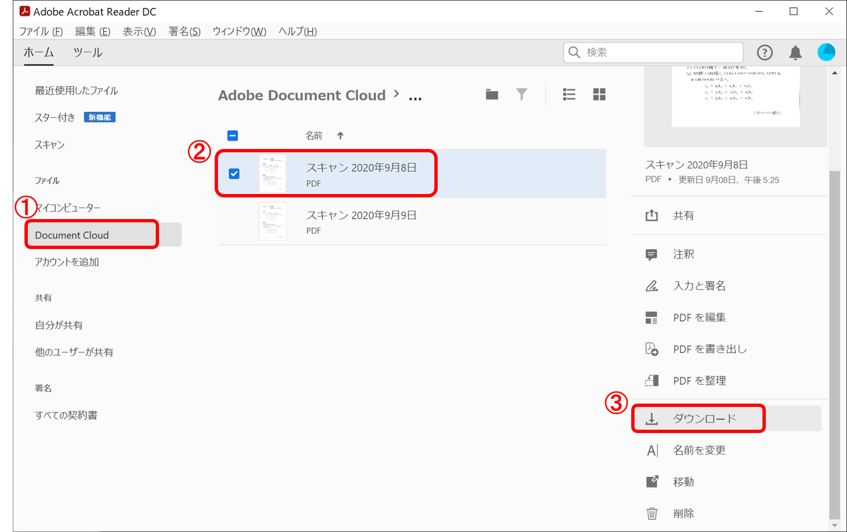Select マイコンピューター in sidebar
Viewport: 847px width, 532px height.
tap(68, 207)
